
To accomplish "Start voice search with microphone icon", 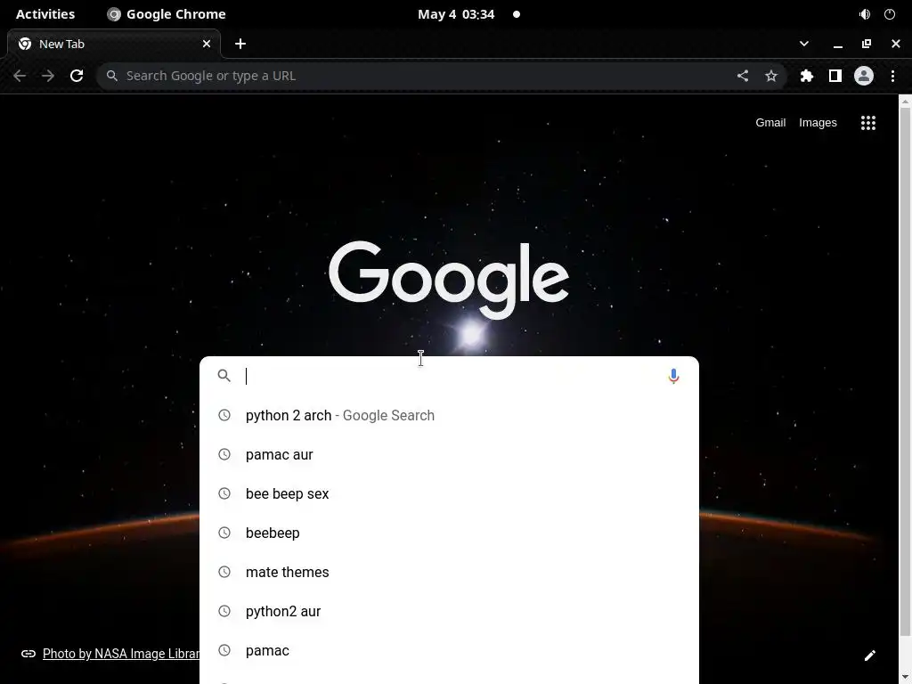I will [x=673, y=377].
